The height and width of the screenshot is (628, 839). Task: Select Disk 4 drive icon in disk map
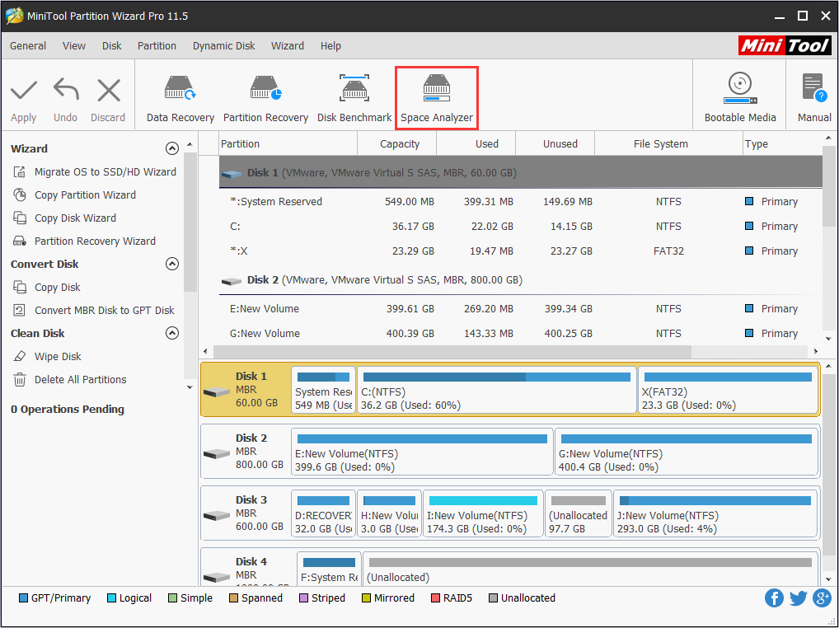(x=217, y=577)
